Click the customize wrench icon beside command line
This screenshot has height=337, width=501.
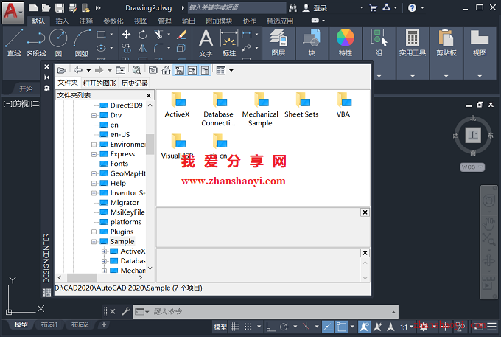[126, 311]
